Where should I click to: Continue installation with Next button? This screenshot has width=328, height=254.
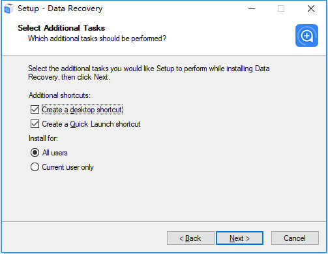pyautogui.click(x=239, y=238)
